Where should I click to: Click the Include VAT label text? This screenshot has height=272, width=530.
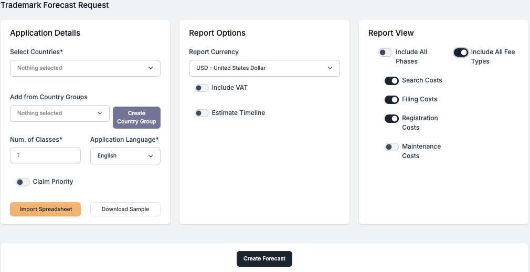[x=229, y=88]
